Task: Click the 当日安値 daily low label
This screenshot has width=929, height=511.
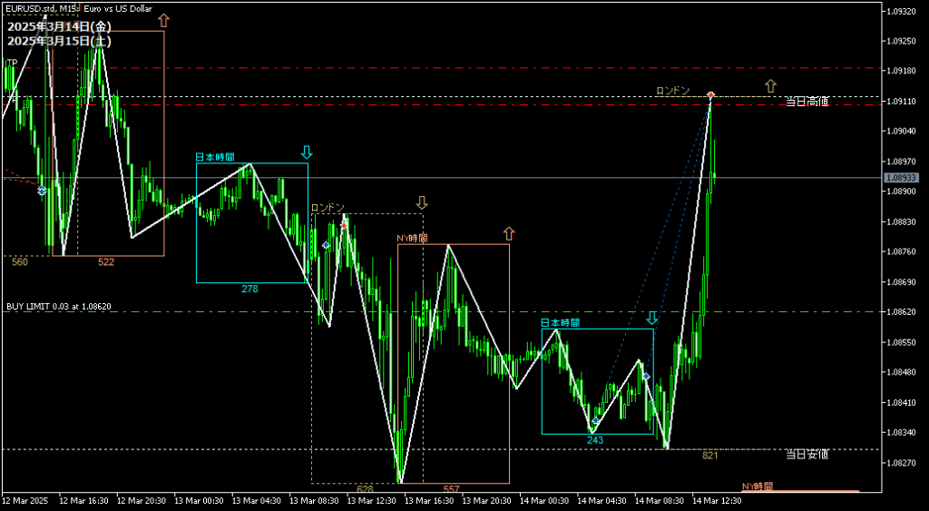Action: (x=807, y=454)
